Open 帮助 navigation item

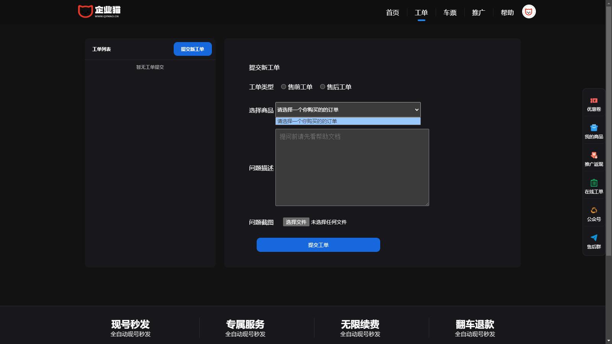(507, 13)
